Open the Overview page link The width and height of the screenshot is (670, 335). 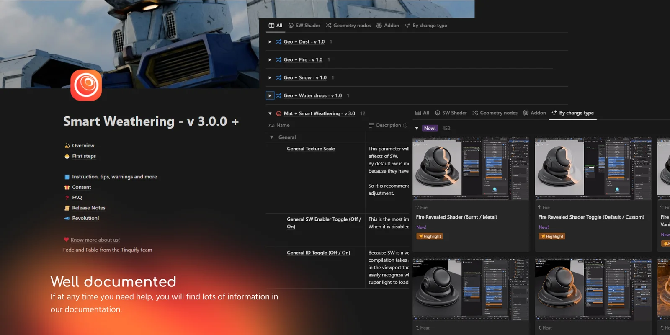point(83,146)
